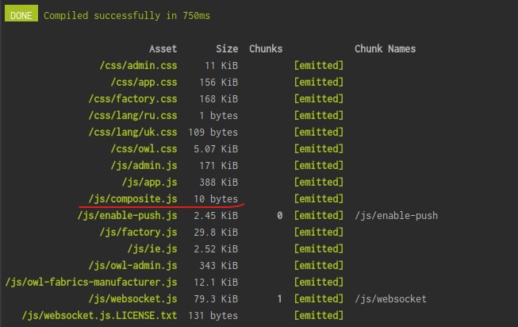Select the /js/owl-admin.js asset path
This screenshot has height=327, width=518.
[x=132, y=266]
